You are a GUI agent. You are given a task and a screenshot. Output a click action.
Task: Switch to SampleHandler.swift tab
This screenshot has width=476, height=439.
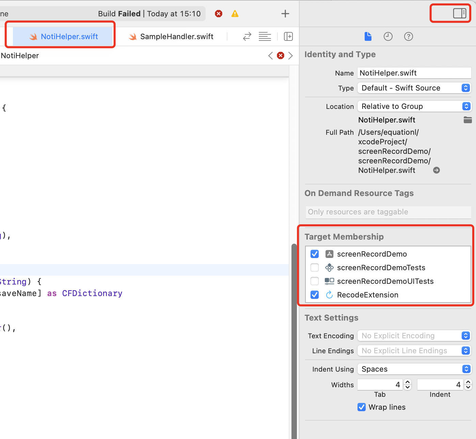pyautogui.click(x=171, y=36)
